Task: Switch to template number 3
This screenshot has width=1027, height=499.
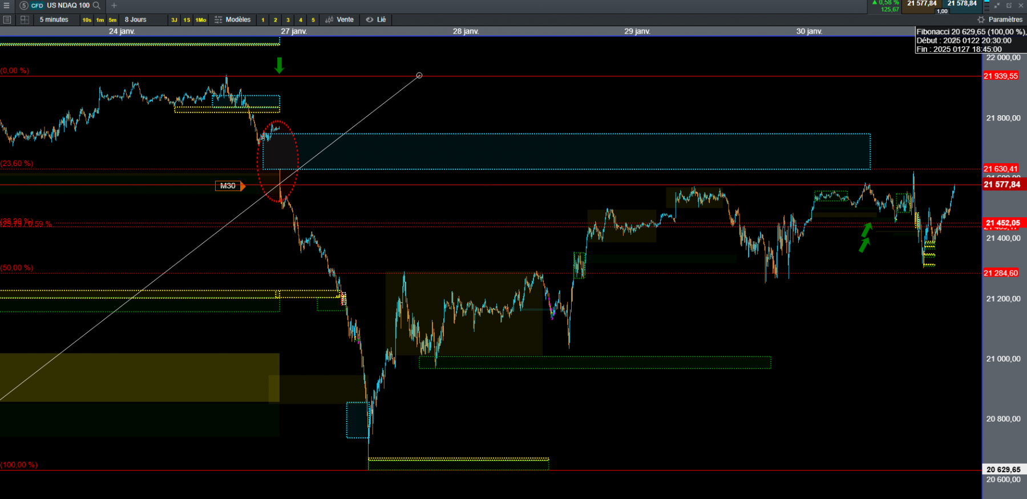Action: click(x=288, y=20)
